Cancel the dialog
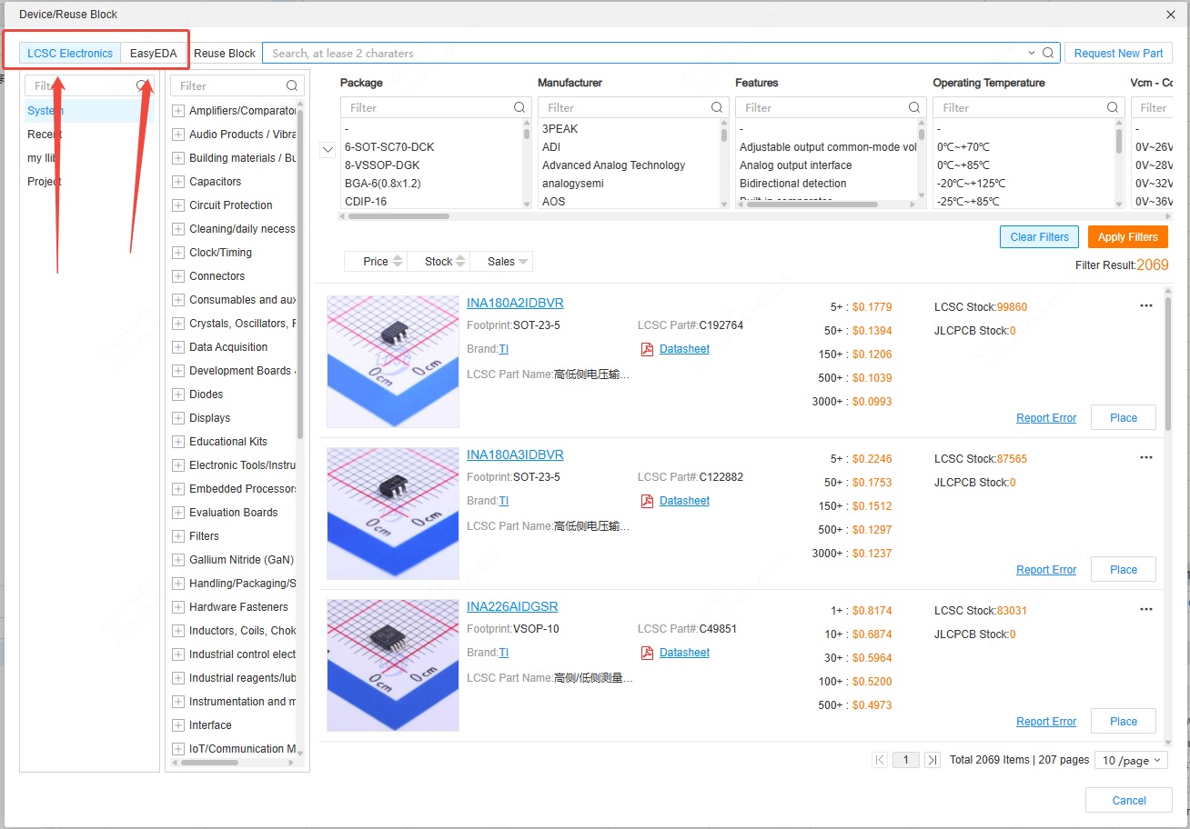Viewport: 1190px width, 829px height. point(1129,801)
